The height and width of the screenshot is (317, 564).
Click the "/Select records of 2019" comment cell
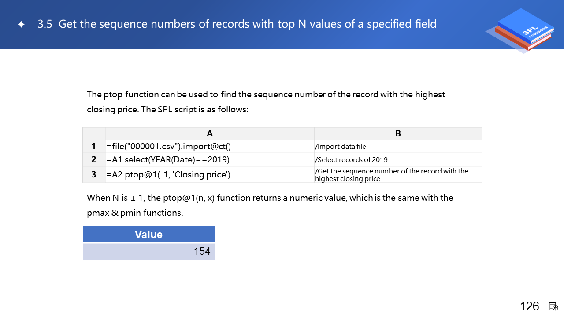(398, 159)
